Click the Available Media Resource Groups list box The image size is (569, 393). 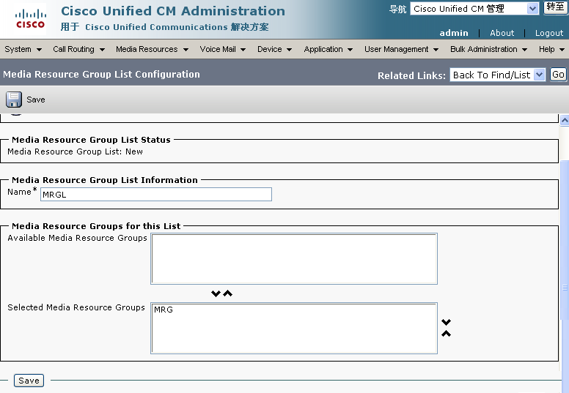click(294, 258)
